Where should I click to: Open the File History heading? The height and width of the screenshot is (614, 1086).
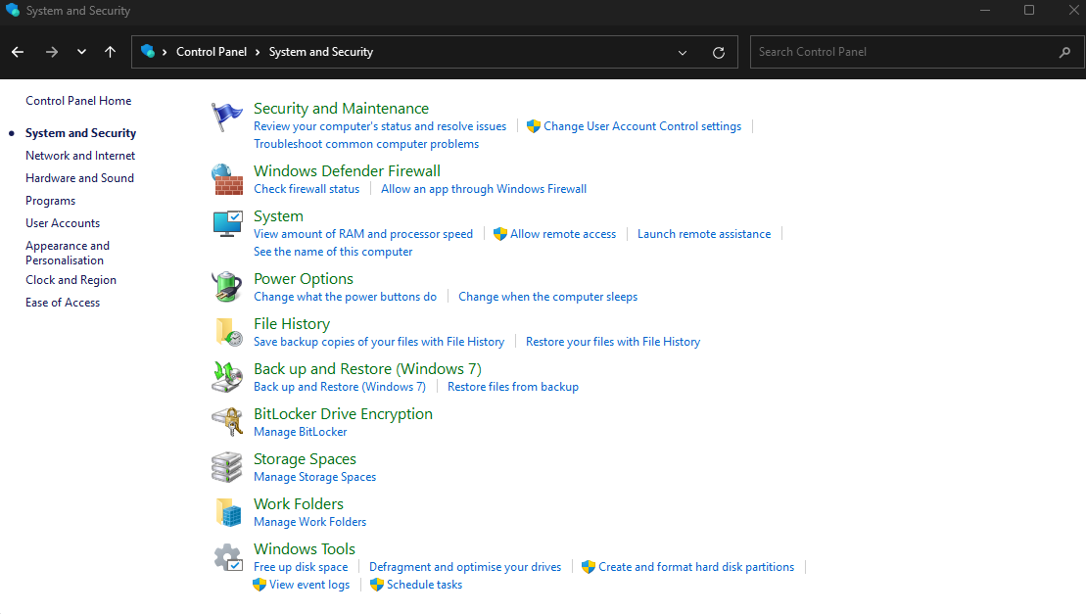pos(292,324)
